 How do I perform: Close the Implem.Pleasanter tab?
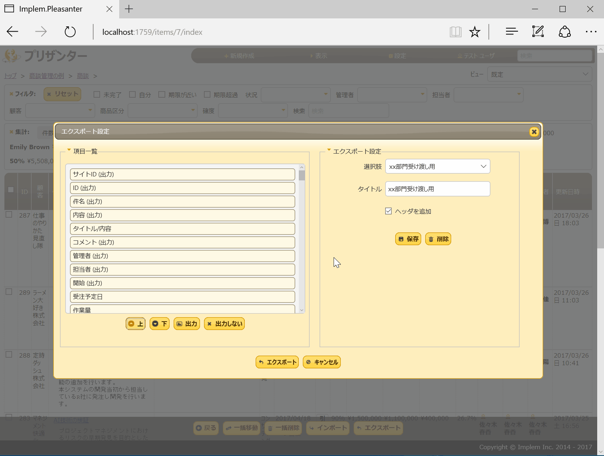click(x=109, y=9)
